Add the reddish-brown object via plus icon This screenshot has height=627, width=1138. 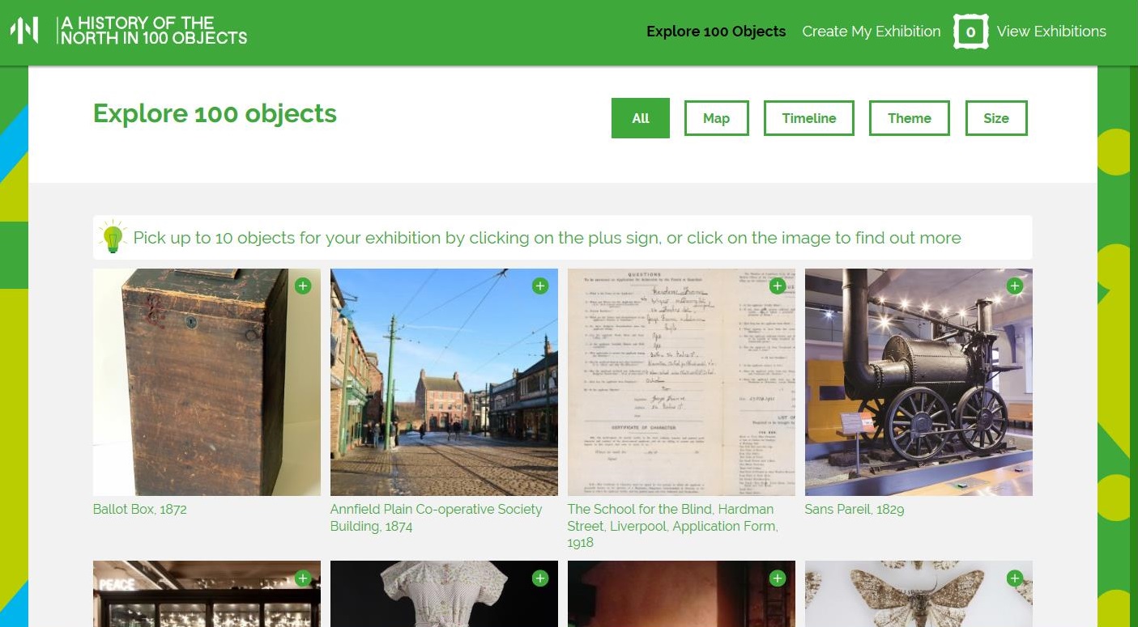[778, 578]
